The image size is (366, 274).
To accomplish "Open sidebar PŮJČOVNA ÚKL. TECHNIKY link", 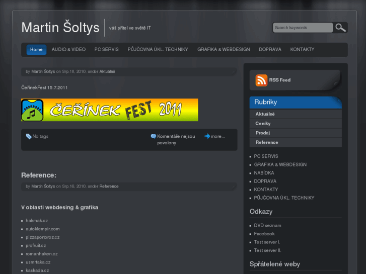I will coord(284,198).
